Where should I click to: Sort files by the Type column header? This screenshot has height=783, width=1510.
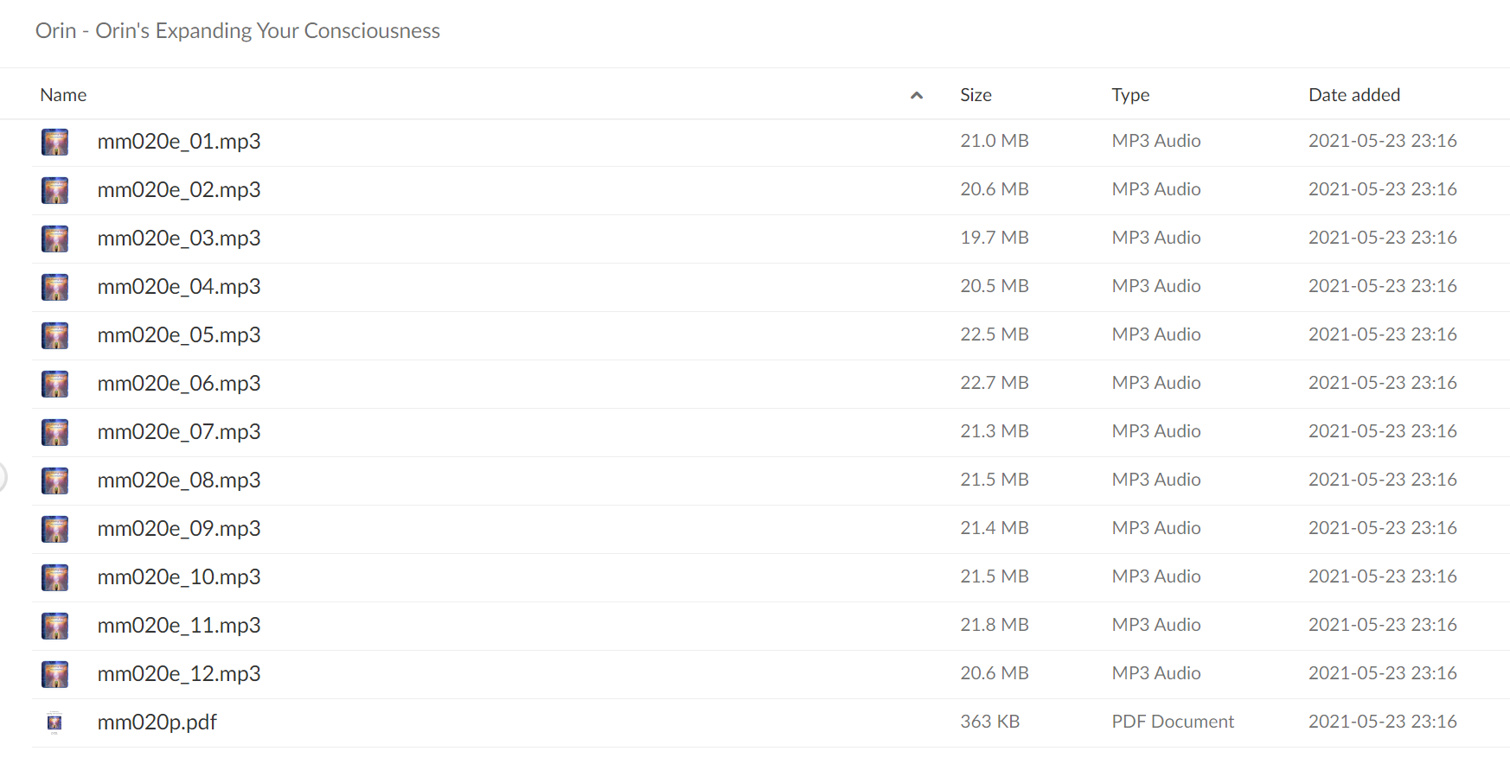click(1130, 95)
